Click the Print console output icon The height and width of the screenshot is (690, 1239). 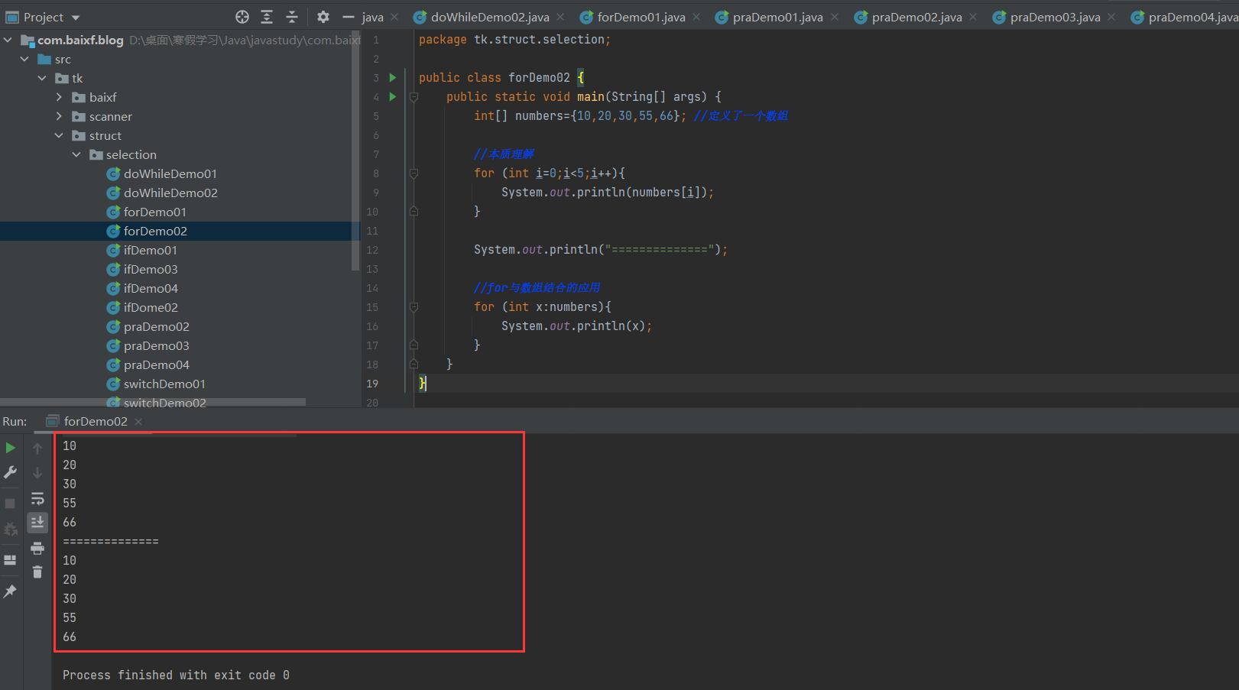click(37, 548)
